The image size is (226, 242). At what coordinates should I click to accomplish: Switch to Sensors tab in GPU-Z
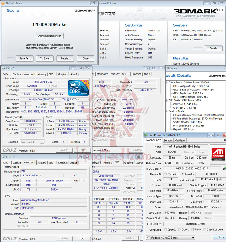[168, 140]
